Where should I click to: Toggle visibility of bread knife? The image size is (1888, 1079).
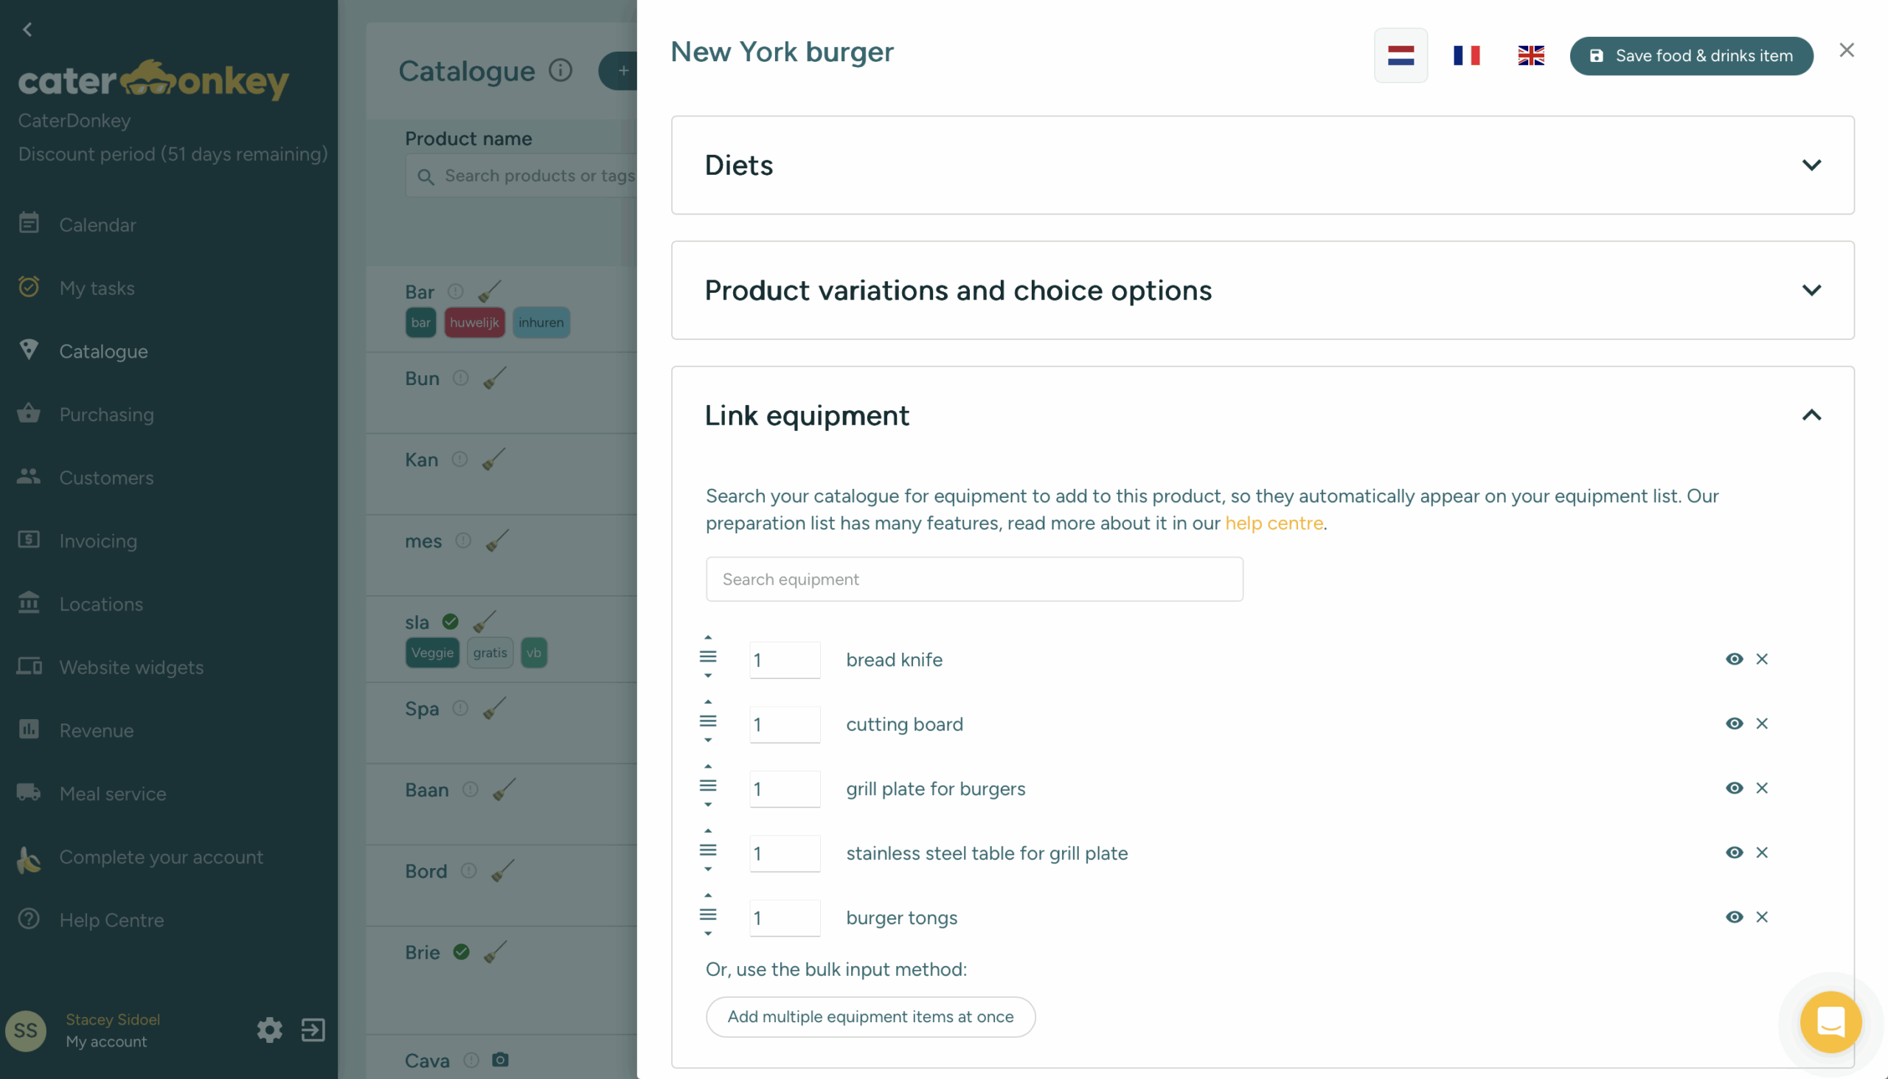click(x=1733, y=659)
